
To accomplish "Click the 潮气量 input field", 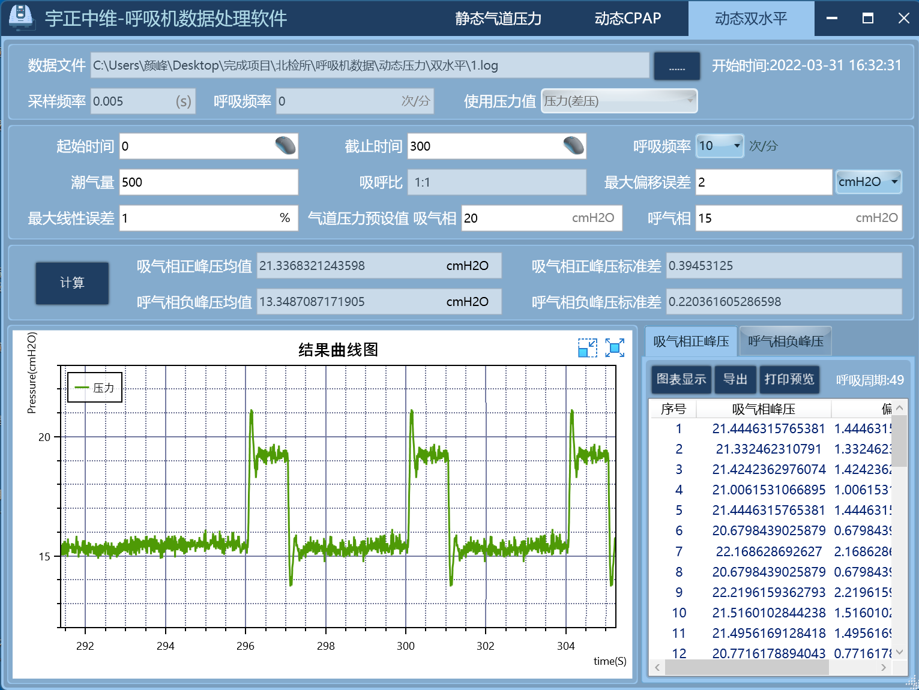I will 208,182.
